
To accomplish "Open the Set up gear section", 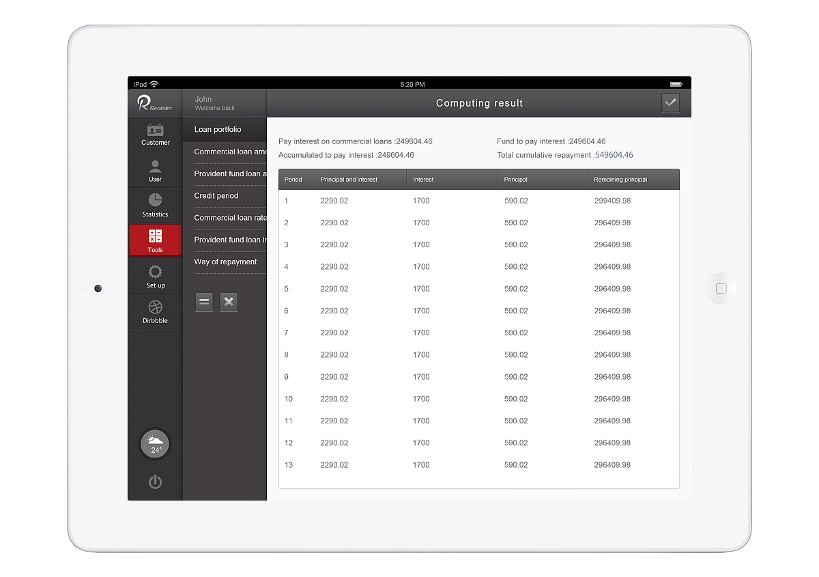I will point(155,276).
